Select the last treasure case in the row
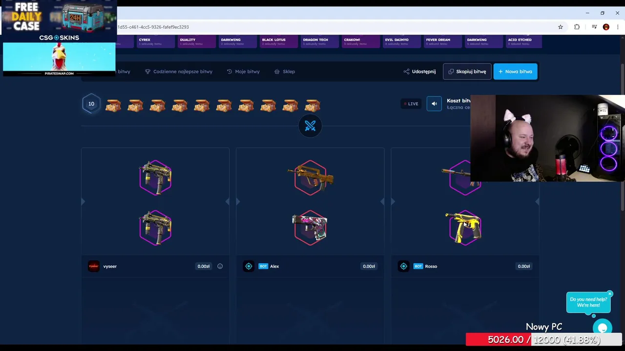625x351 pixels. click(x=312, y=105)
